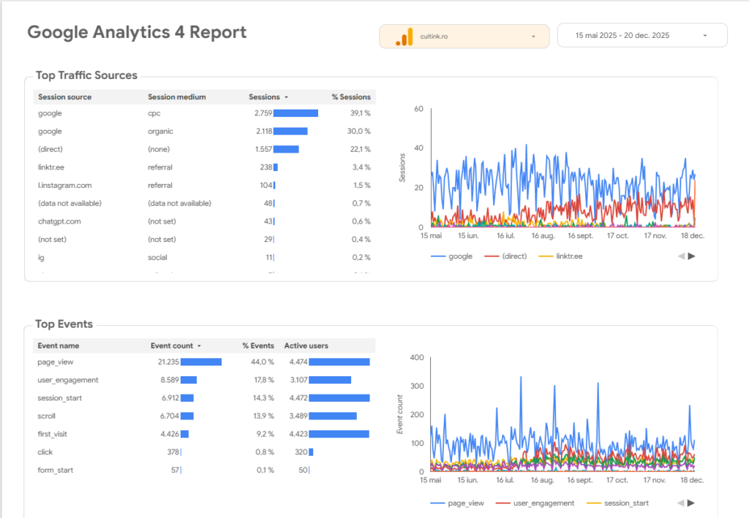This screenshot has height=518, width=749.
Task: Click the blue Sessions bar for google cpc
Action: click(x=296, y=113)
